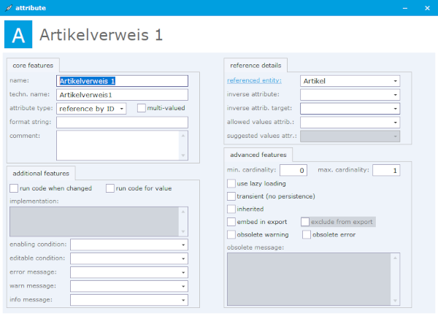Switch to the core features tab
The image size is (438, 316).
tap(34, 66)
